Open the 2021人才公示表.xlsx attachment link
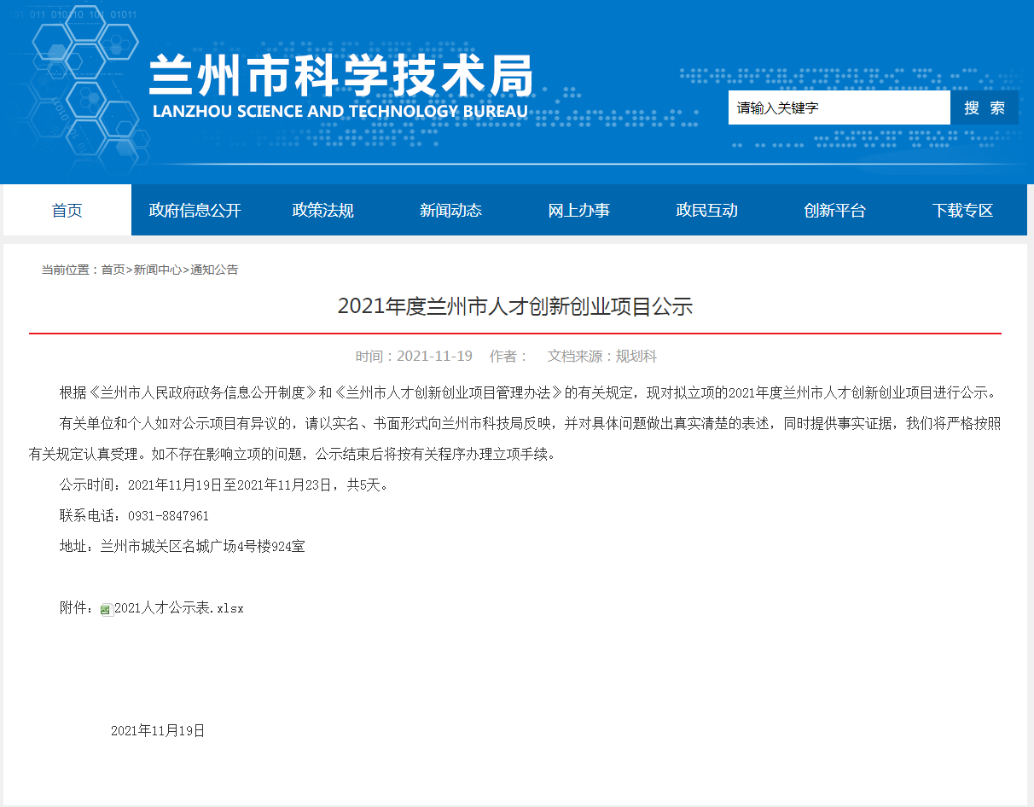Viewport: 1034px width, 807px height. 179,608
